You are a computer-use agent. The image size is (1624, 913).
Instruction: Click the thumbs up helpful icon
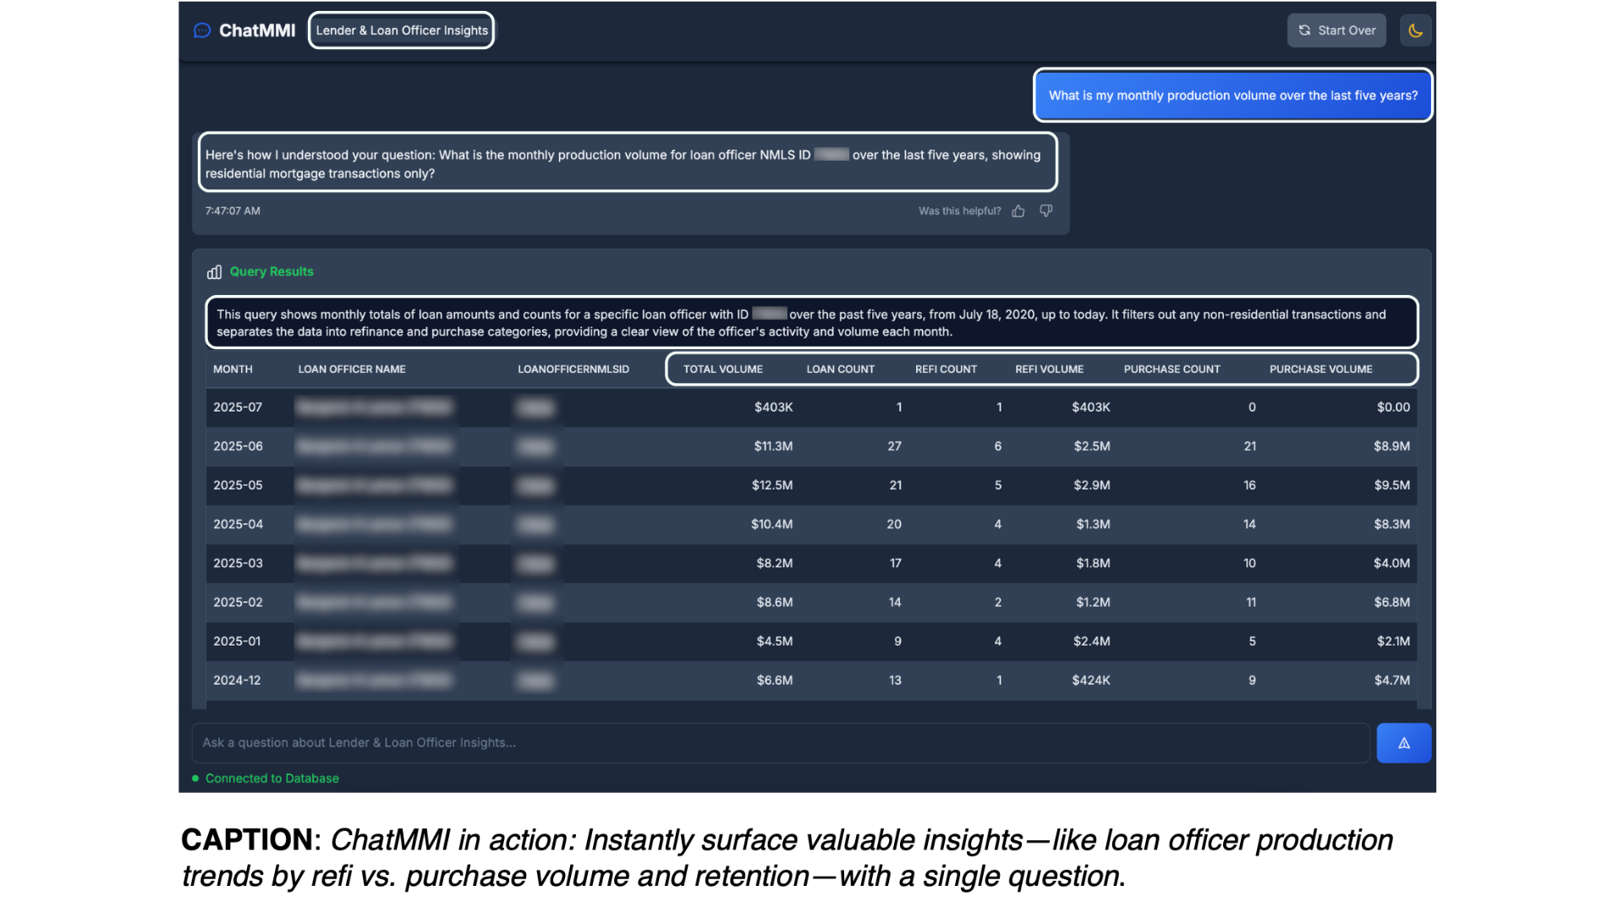point(1018,211)
